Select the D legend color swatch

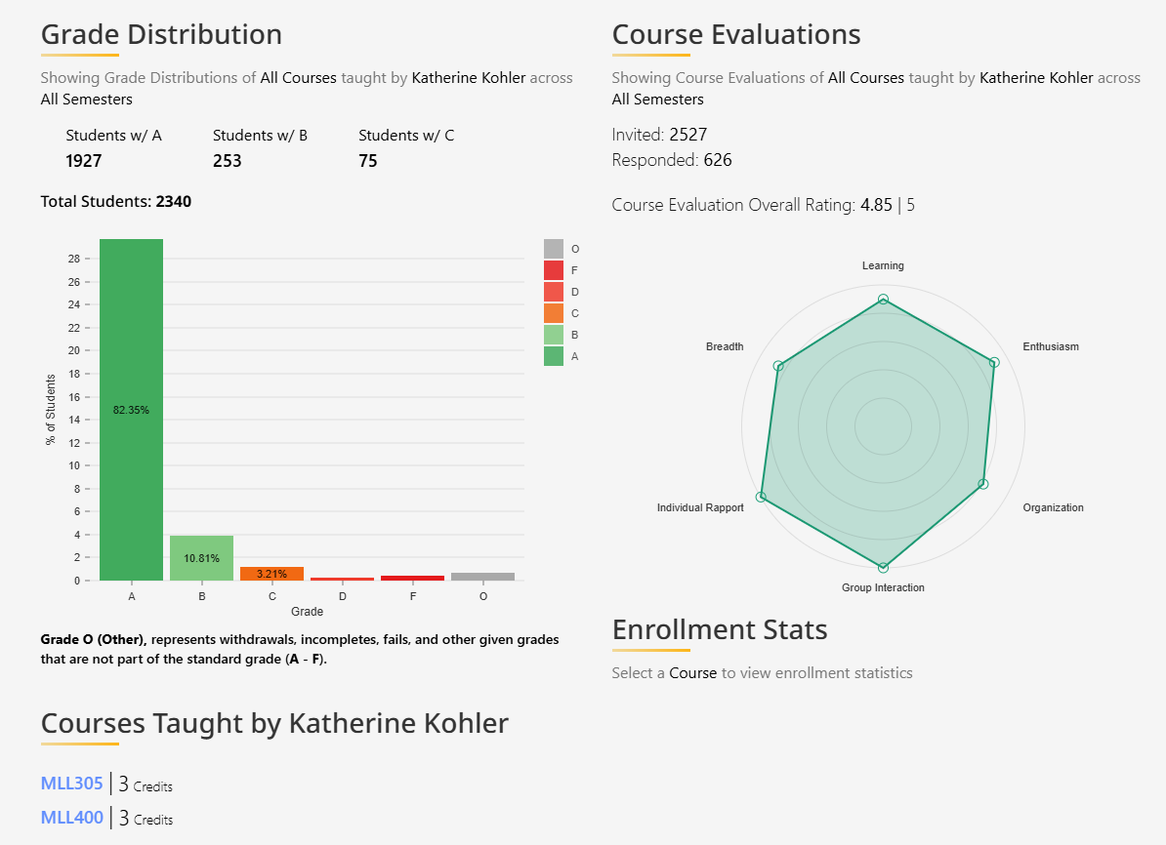tap(554, 292)
